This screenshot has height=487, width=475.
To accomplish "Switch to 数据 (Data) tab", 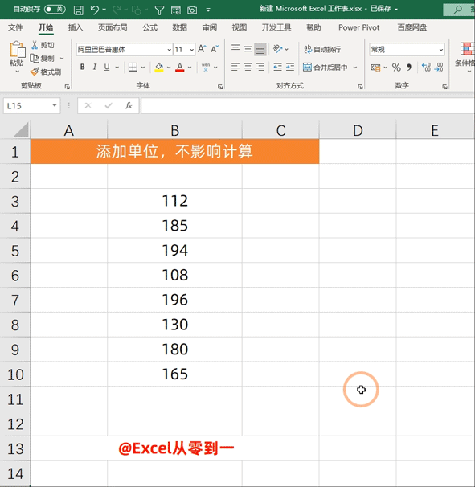I will [x=179, y=27].
